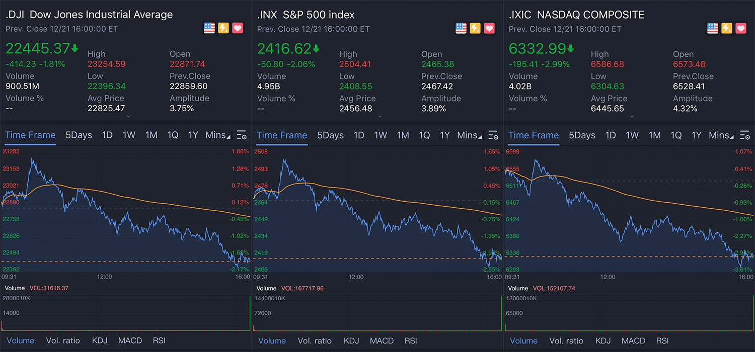755x352 pixels.
Task: Expand quote details chevron under S&P 500 stats
Action: pos(380,116)
